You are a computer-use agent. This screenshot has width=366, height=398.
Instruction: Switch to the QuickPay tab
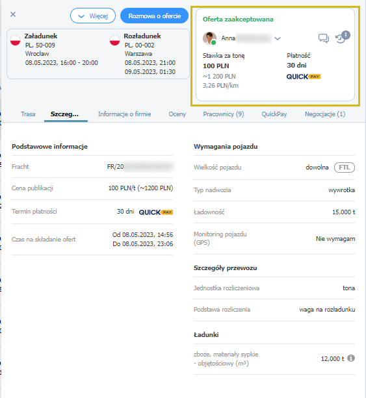[x=274, y=114]
